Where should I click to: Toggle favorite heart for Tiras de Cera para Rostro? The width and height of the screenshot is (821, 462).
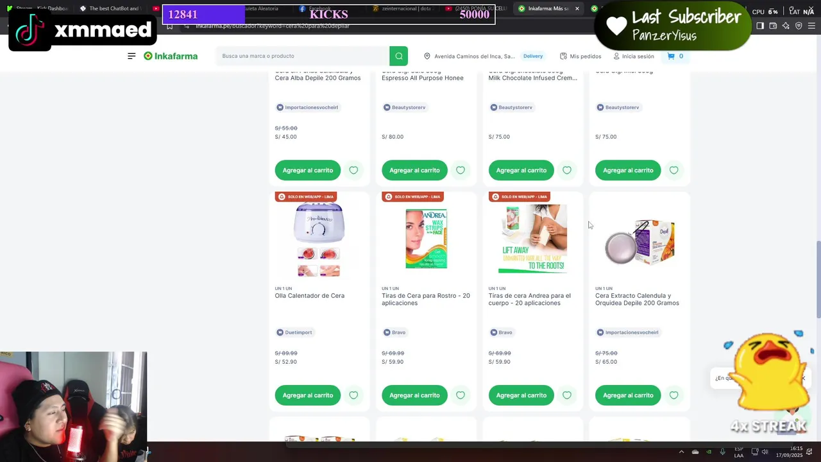(x=461, y=395)
